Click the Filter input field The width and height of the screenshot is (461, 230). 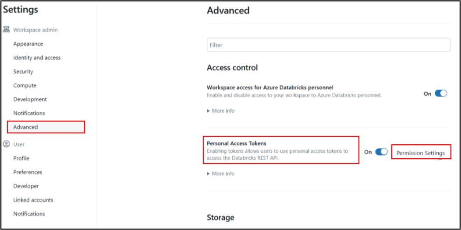point(328,45)
